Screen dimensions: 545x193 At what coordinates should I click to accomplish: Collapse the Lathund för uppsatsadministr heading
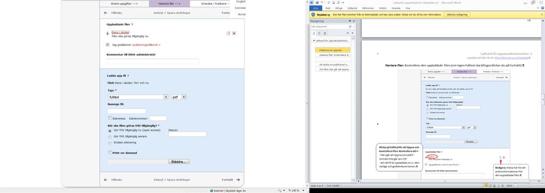pos(314,40)
